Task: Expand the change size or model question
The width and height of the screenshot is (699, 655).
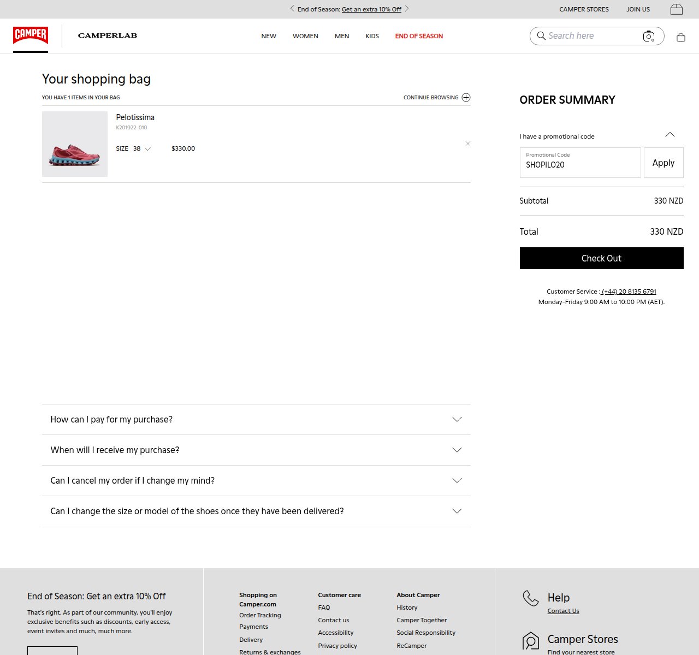Action: (256, 511)
